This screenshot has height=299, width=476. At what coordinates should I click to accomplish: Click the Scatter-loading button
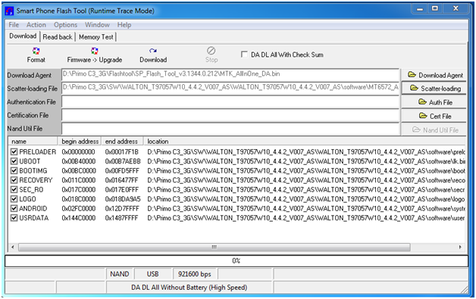434,89
